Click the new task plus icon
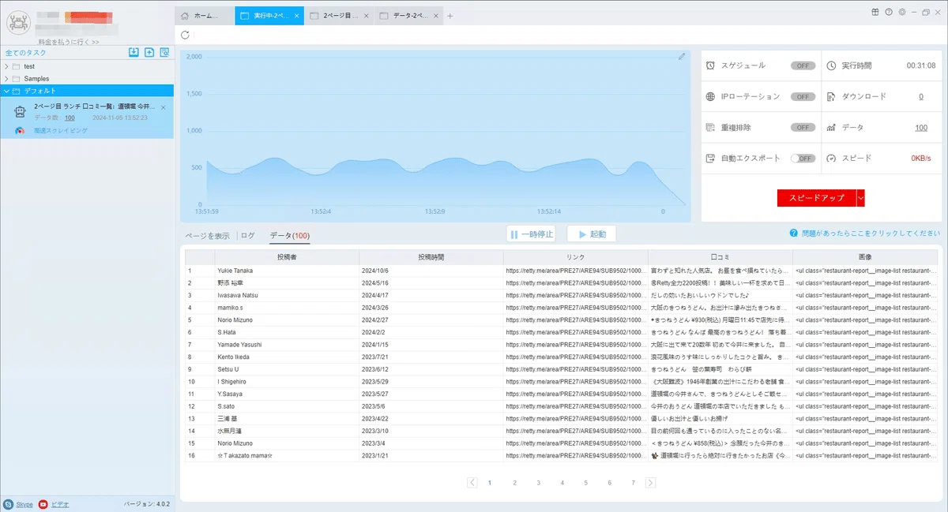Image resolution: width=948 pixels, height=512 pixels. point(149,52)
